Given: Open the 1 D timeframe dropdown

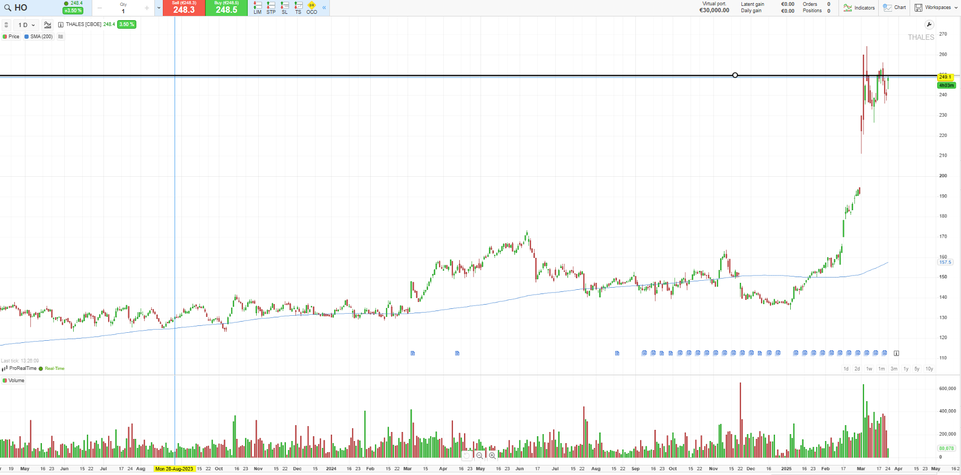Looking at the screenshot, I should pos(26,25).
